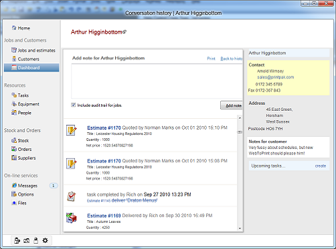Click the user icon in bottom toolbar
The image size is (336, 249).
[x=17, y=240]
